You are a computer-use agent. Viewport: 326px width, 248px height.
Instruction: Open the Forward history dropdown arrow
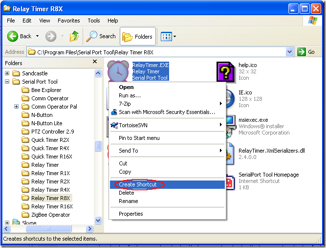pyautogui.click(x=62, y=36)
